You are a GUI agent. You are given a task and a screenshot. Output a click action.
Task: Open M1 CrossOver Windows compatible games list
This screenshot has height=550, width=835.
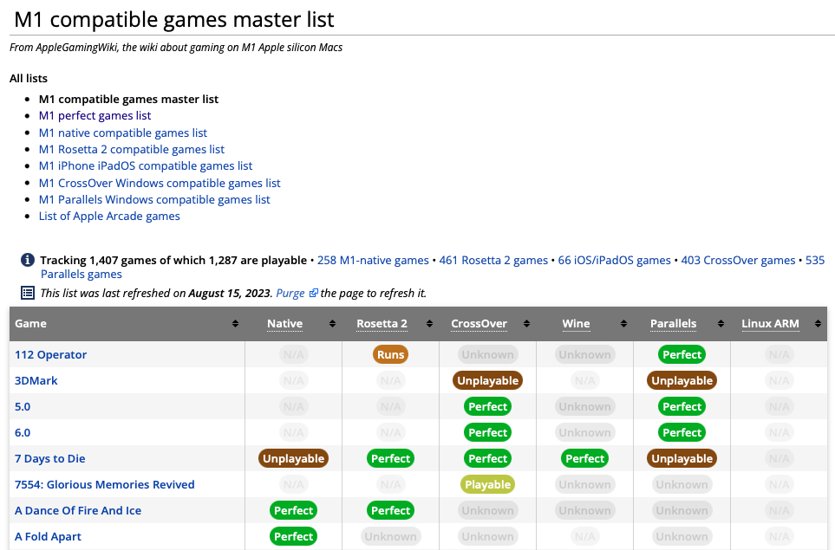pyautogui.click(x=160, y=183)
